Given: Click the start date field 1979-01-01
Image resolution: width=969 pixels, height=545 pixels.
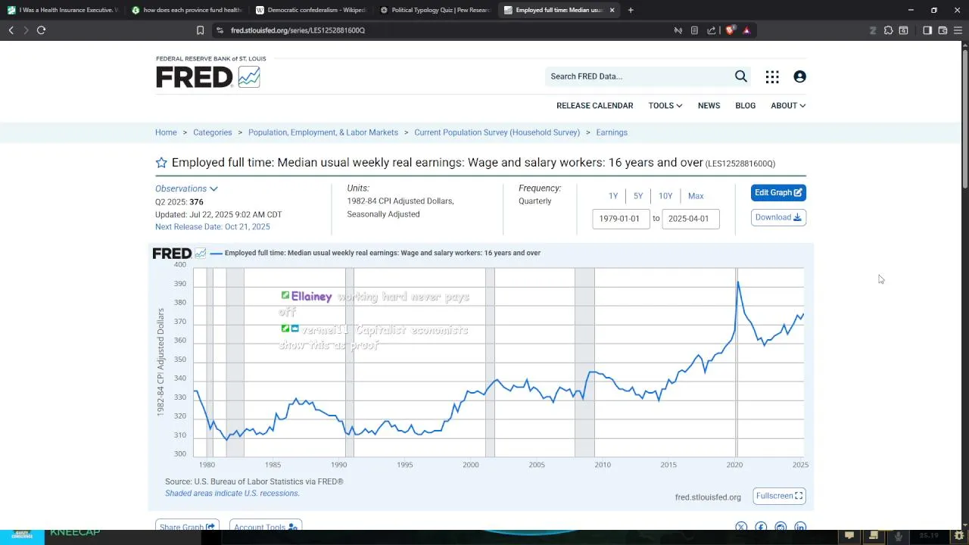Looking at the screenshot, I should tap(621, 219).
